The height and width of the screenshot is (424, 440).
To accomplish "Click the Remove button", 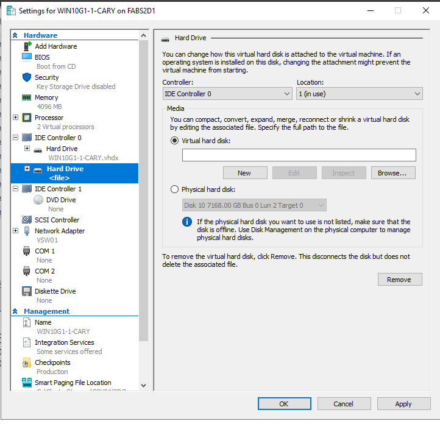I will 399,280.
